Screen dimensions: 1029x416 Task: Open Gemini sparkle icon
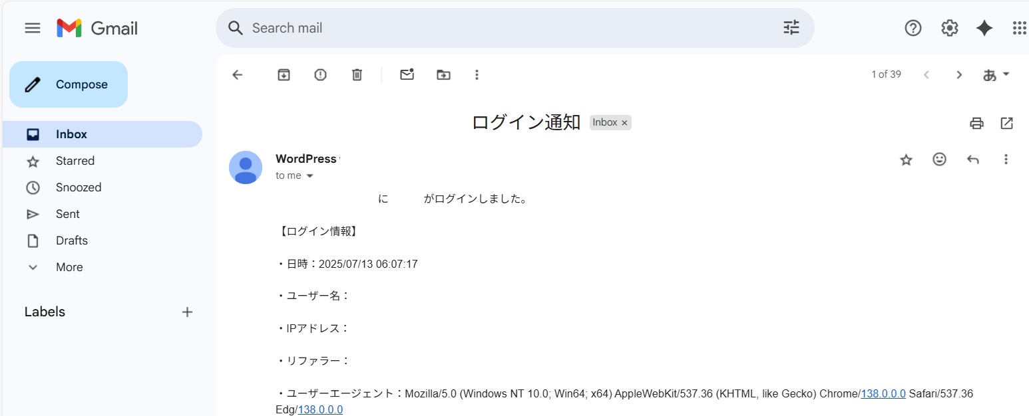984,28
